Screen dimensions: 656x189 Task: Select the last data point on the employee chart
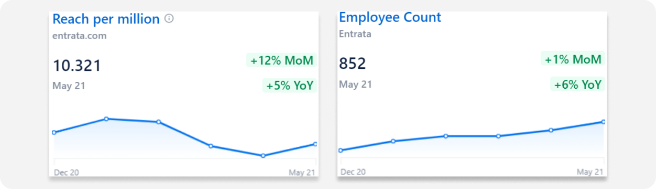(x=604, y=122)
